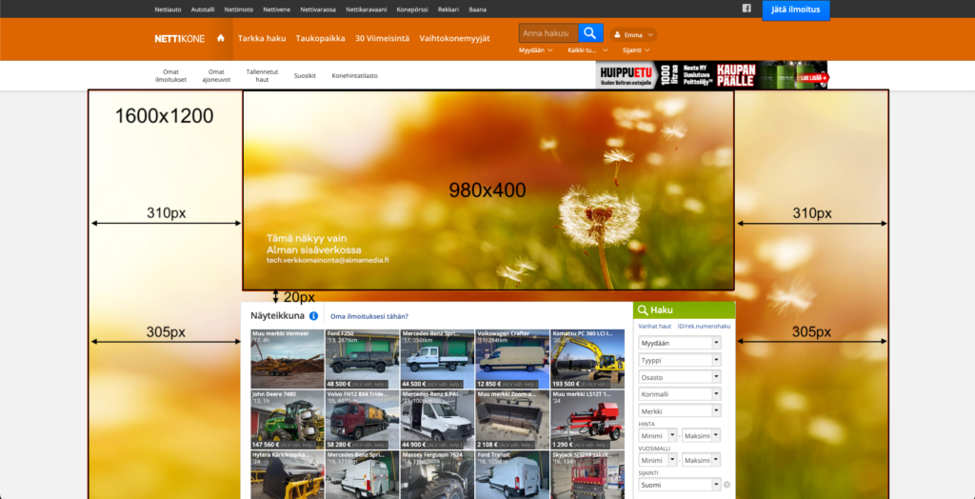The image size is (975, 499).
Task: Open the Emma account menu
Action: 633,35
